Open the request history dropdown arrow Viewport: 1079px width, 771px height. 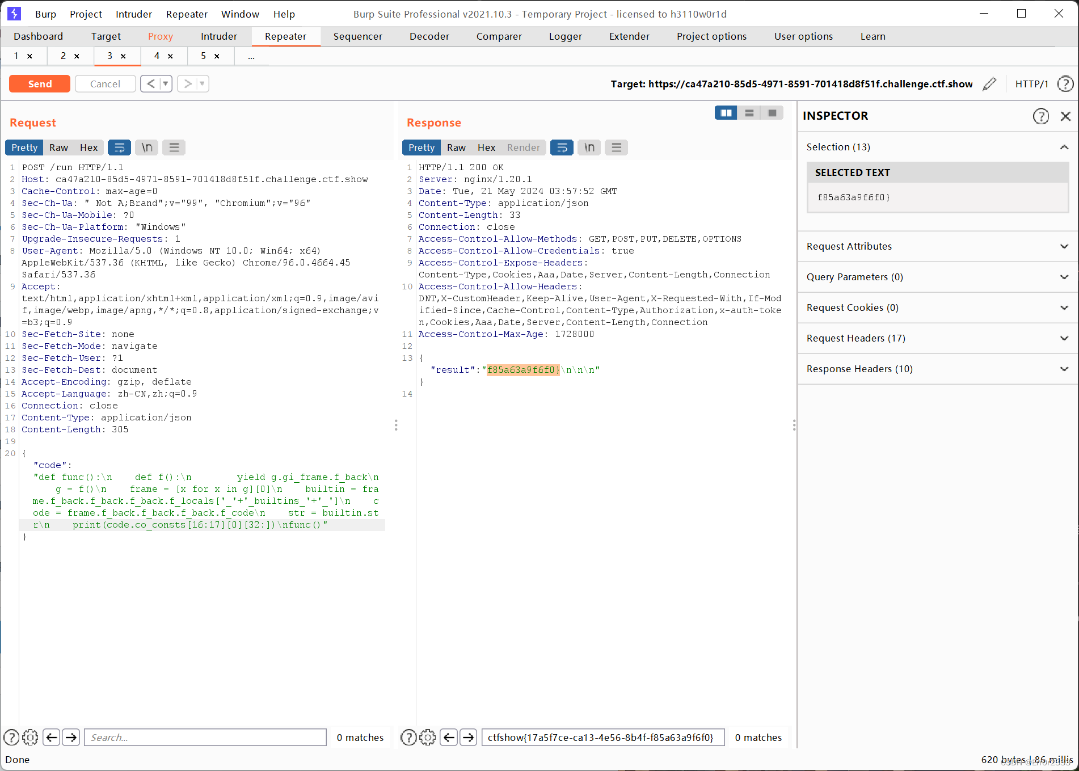coord(165,83)
